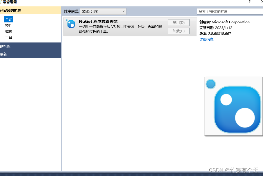The image size is (263, 176).
Task: Select the "NuGet 程序包管理器" extension title
Action: point(98,22)
